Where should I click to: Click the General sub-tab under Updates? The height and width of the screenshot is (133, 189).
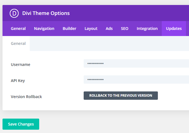18,44
